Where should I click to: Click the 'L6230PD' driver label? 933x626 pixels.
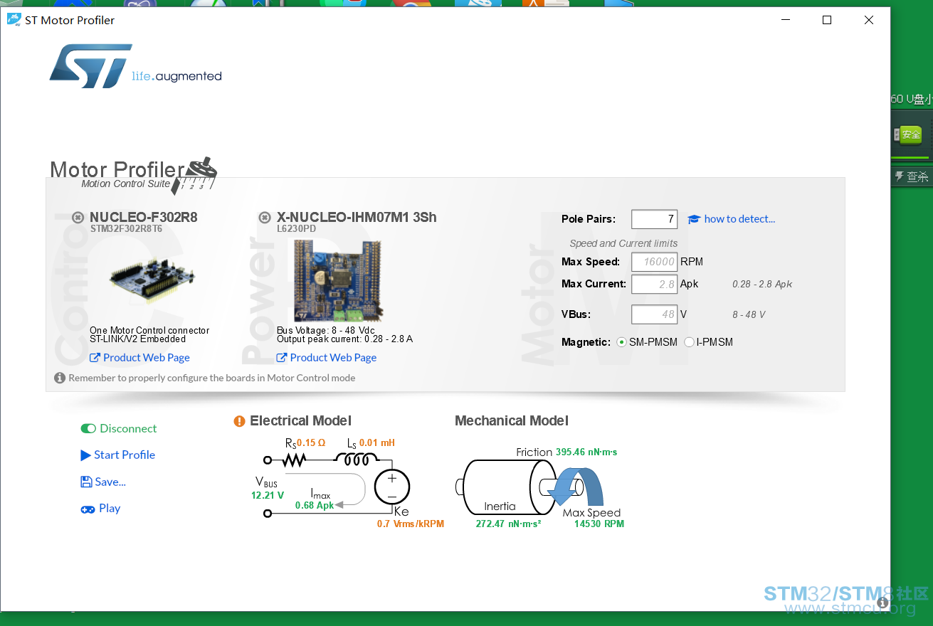pyautogui.click(x=296, y=229)
